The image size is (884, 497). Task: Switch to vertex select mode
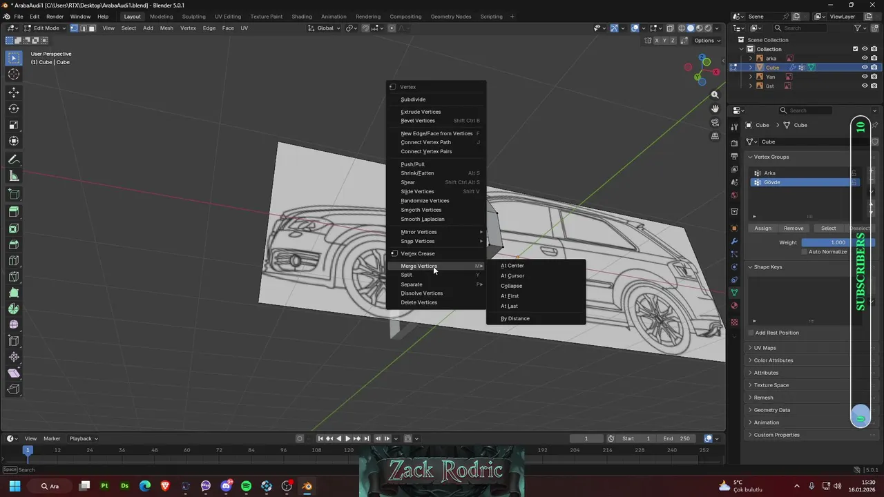pos(75,28)
